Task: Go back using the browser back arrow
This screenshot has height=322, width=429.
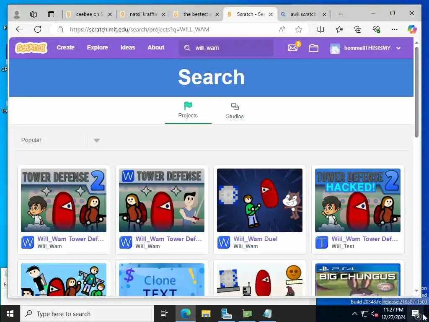Action: (x=19, y=29)
